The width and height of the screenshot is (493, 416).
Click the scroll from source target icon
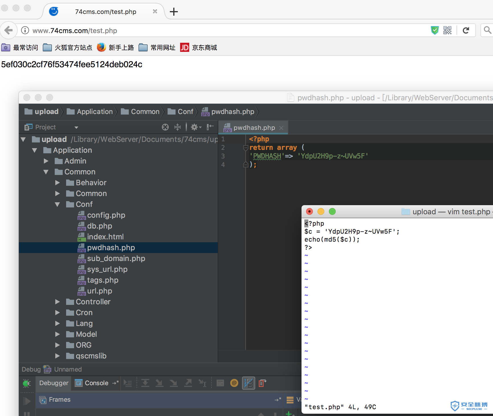[165, 127]
